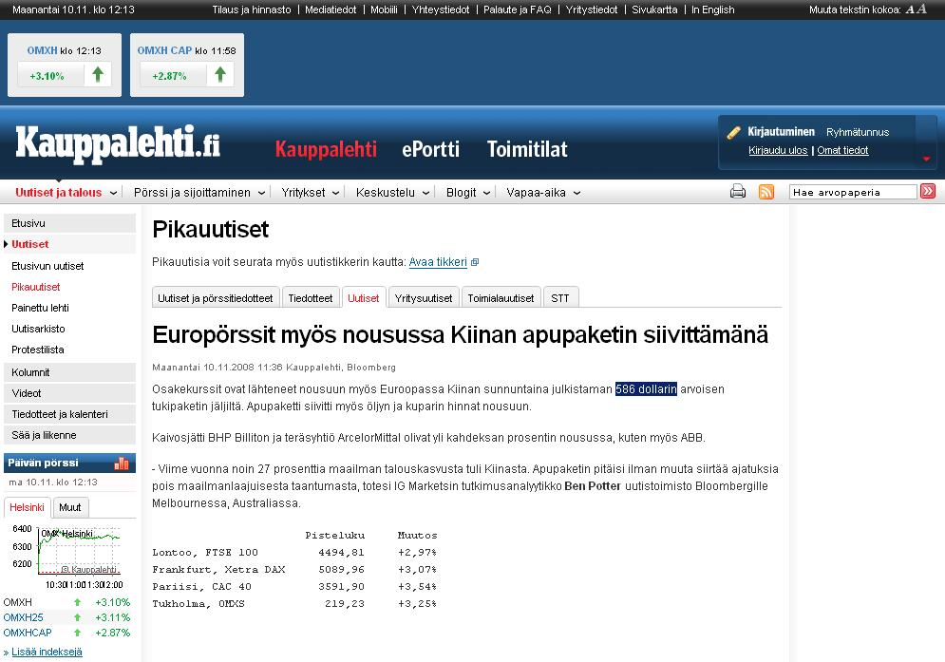Image resolution: width=945 pixels, height=662 pixels.
Task: Switch to the Muut market tab
Action: (x=69, y=507)
